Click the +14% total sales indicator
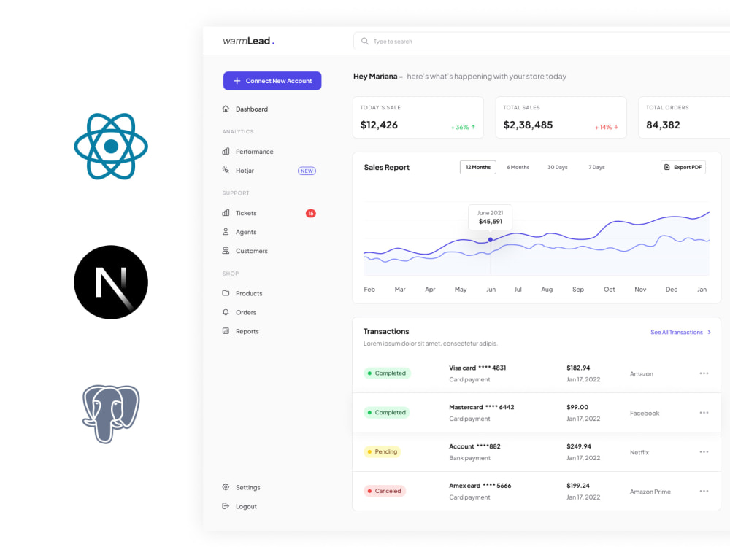 click(606, 127)
